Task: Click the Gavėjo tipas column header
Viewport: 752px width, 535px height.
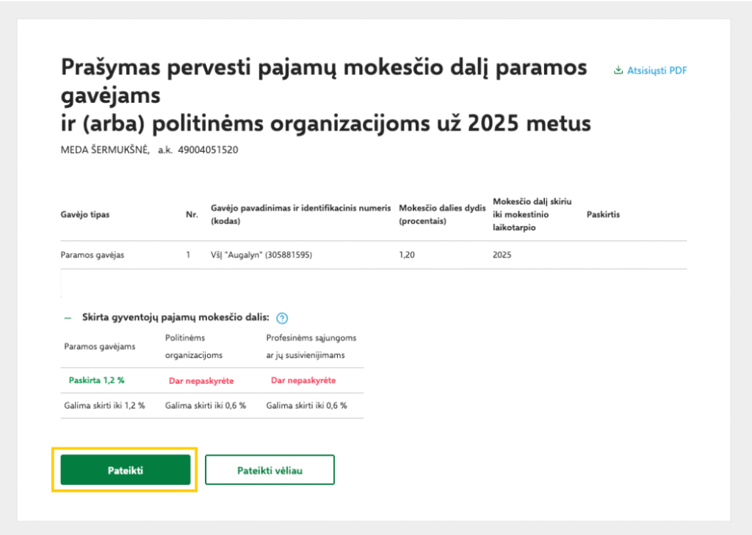Action: [x=85, y=215]
